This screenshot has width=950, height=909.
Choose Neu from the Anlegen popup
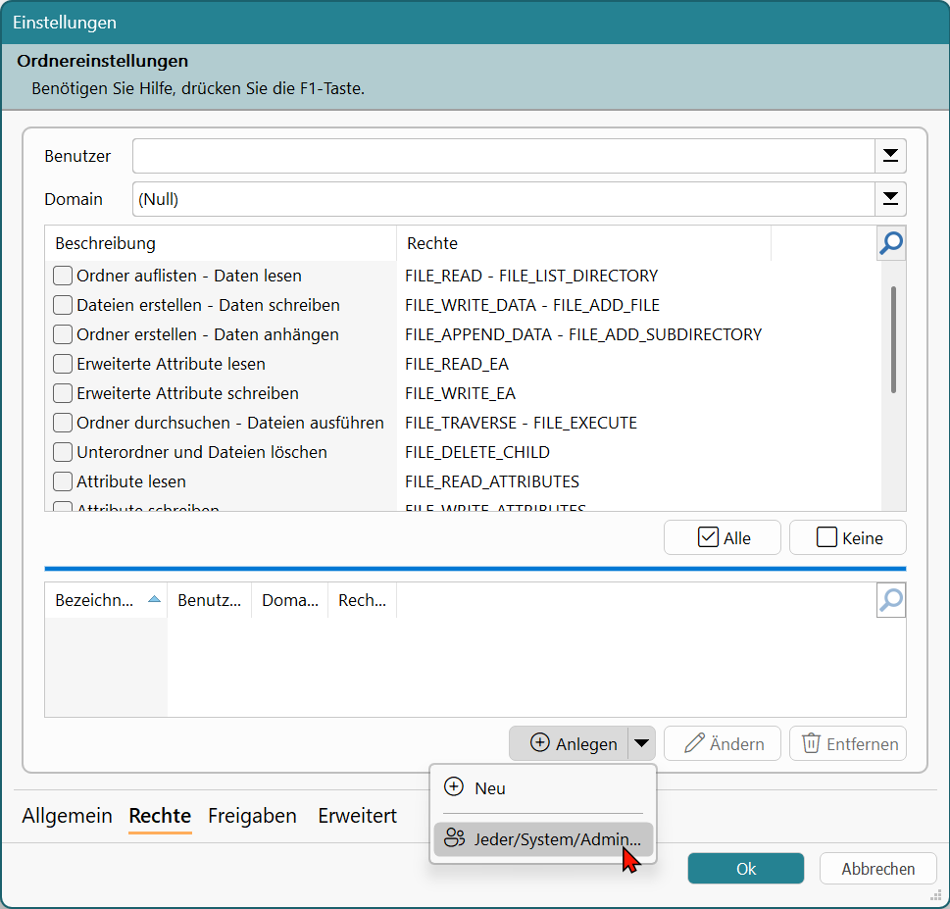point(489,787)
